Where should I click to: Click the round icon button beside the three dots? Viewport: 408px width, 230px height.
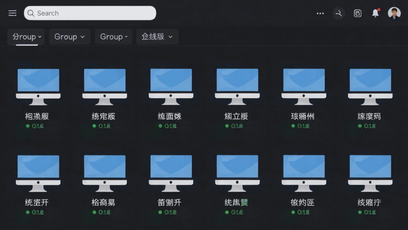pos(339,13)
